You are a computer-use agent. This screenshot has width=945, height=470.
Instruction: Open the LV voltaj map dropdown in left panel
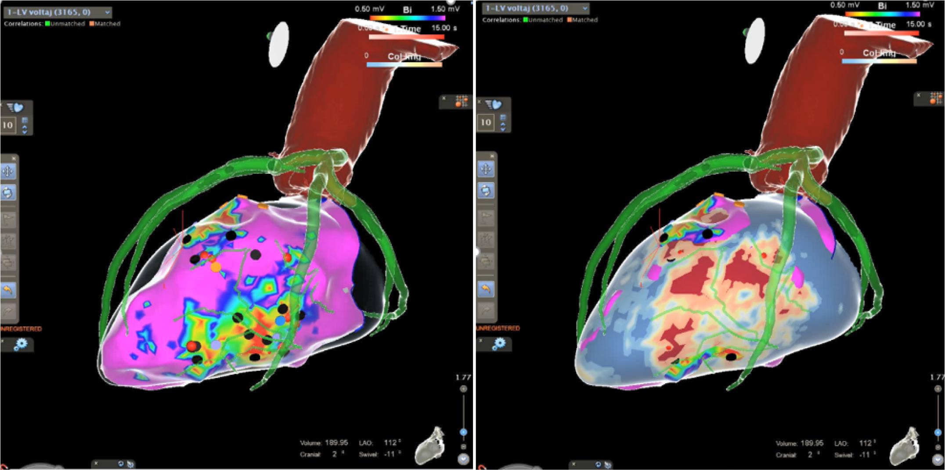[107, 12]
